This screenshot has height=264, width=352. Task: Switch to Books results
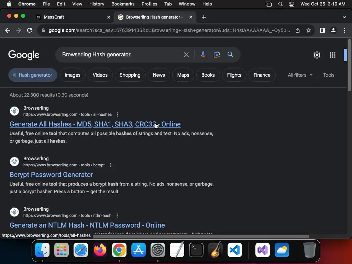point(208,75)
